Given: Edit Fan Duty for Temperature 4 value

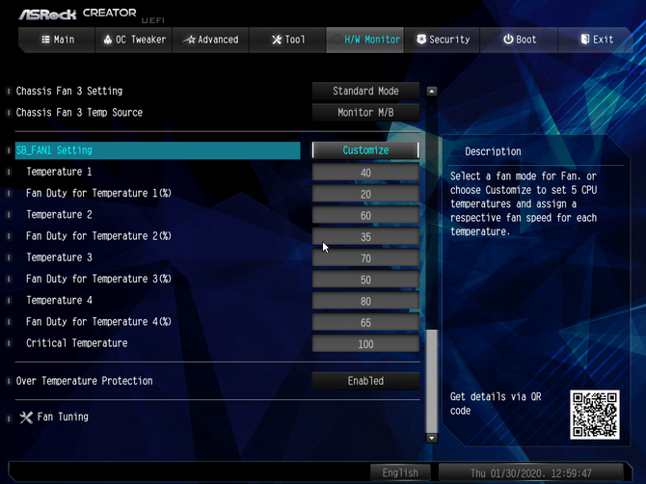Looking at the screenshot, I should click(365, 323).
